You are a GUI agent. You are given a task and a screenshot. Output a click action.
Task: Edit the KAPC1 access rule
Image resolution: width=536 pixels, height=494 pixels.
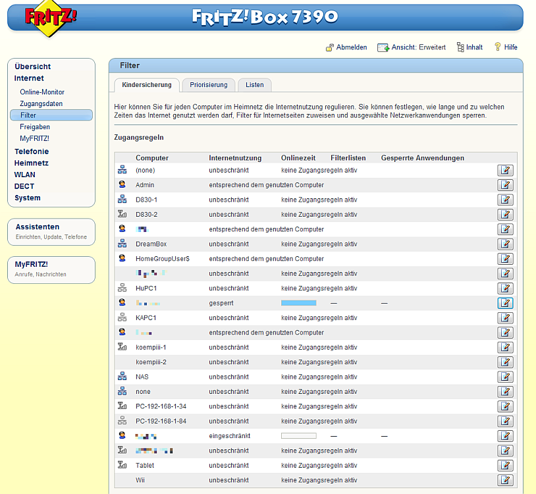coord(505,318)
